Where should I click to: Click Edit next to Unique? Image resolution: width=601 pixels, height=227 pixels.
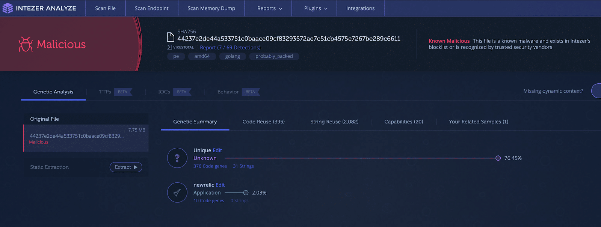click(x=217, y=150)
